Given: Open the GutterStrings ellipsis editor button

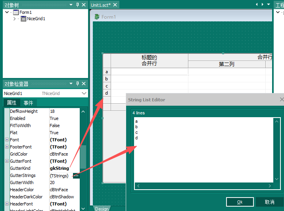Looking at the screenshot, I should (x=76, y=175).
